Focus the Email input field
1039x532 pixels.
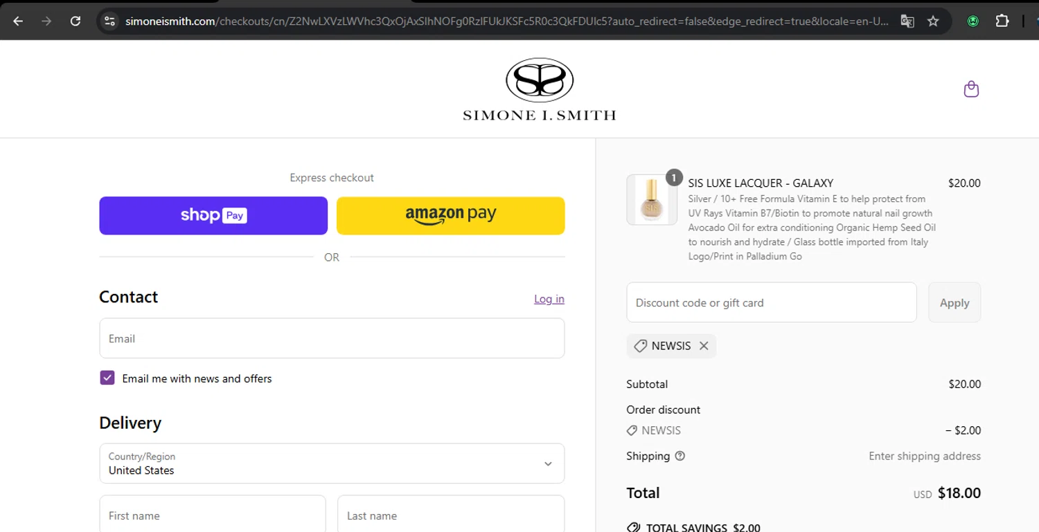pyautogui.click(x=332, y=338)
